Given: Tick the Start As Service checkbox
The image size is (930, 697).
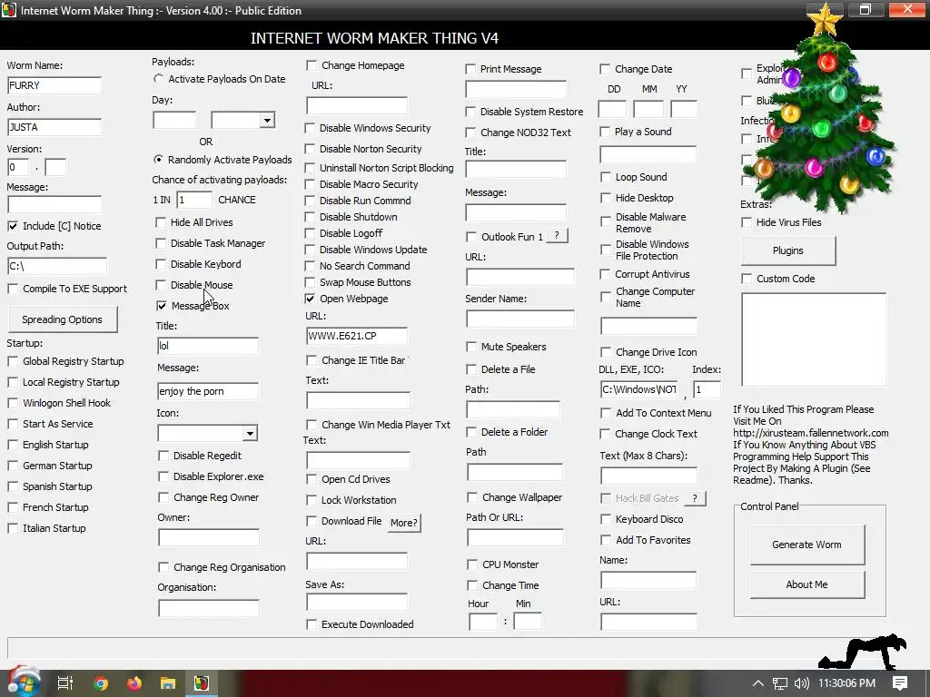Looking at the screenshot, I should point(13,424).
